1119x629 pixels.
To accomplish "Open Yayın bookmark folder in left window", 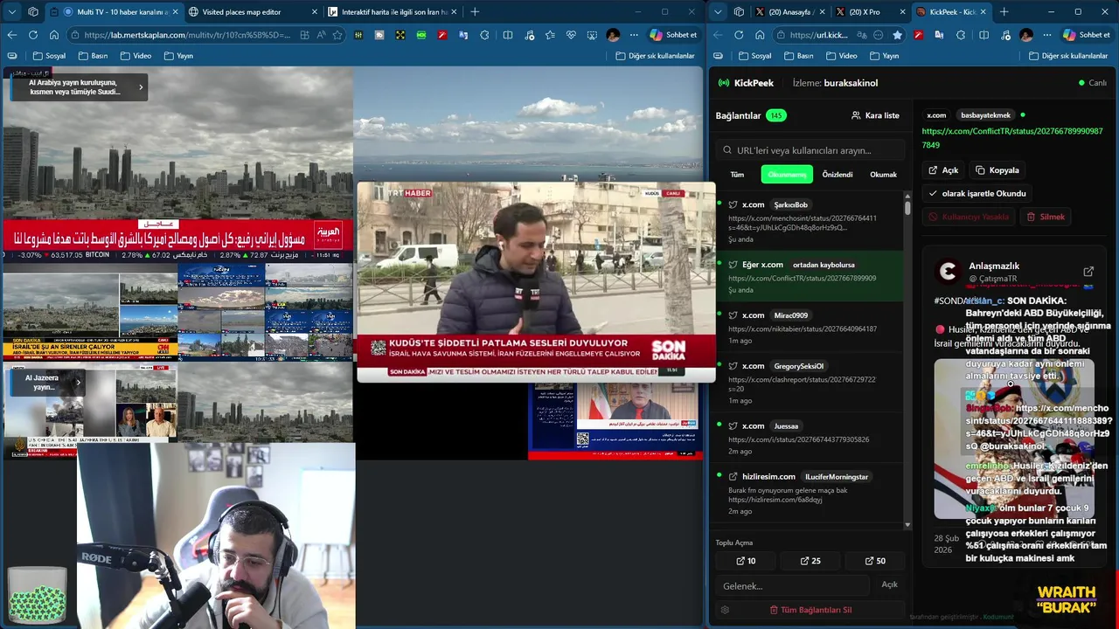I will point(177,56).
